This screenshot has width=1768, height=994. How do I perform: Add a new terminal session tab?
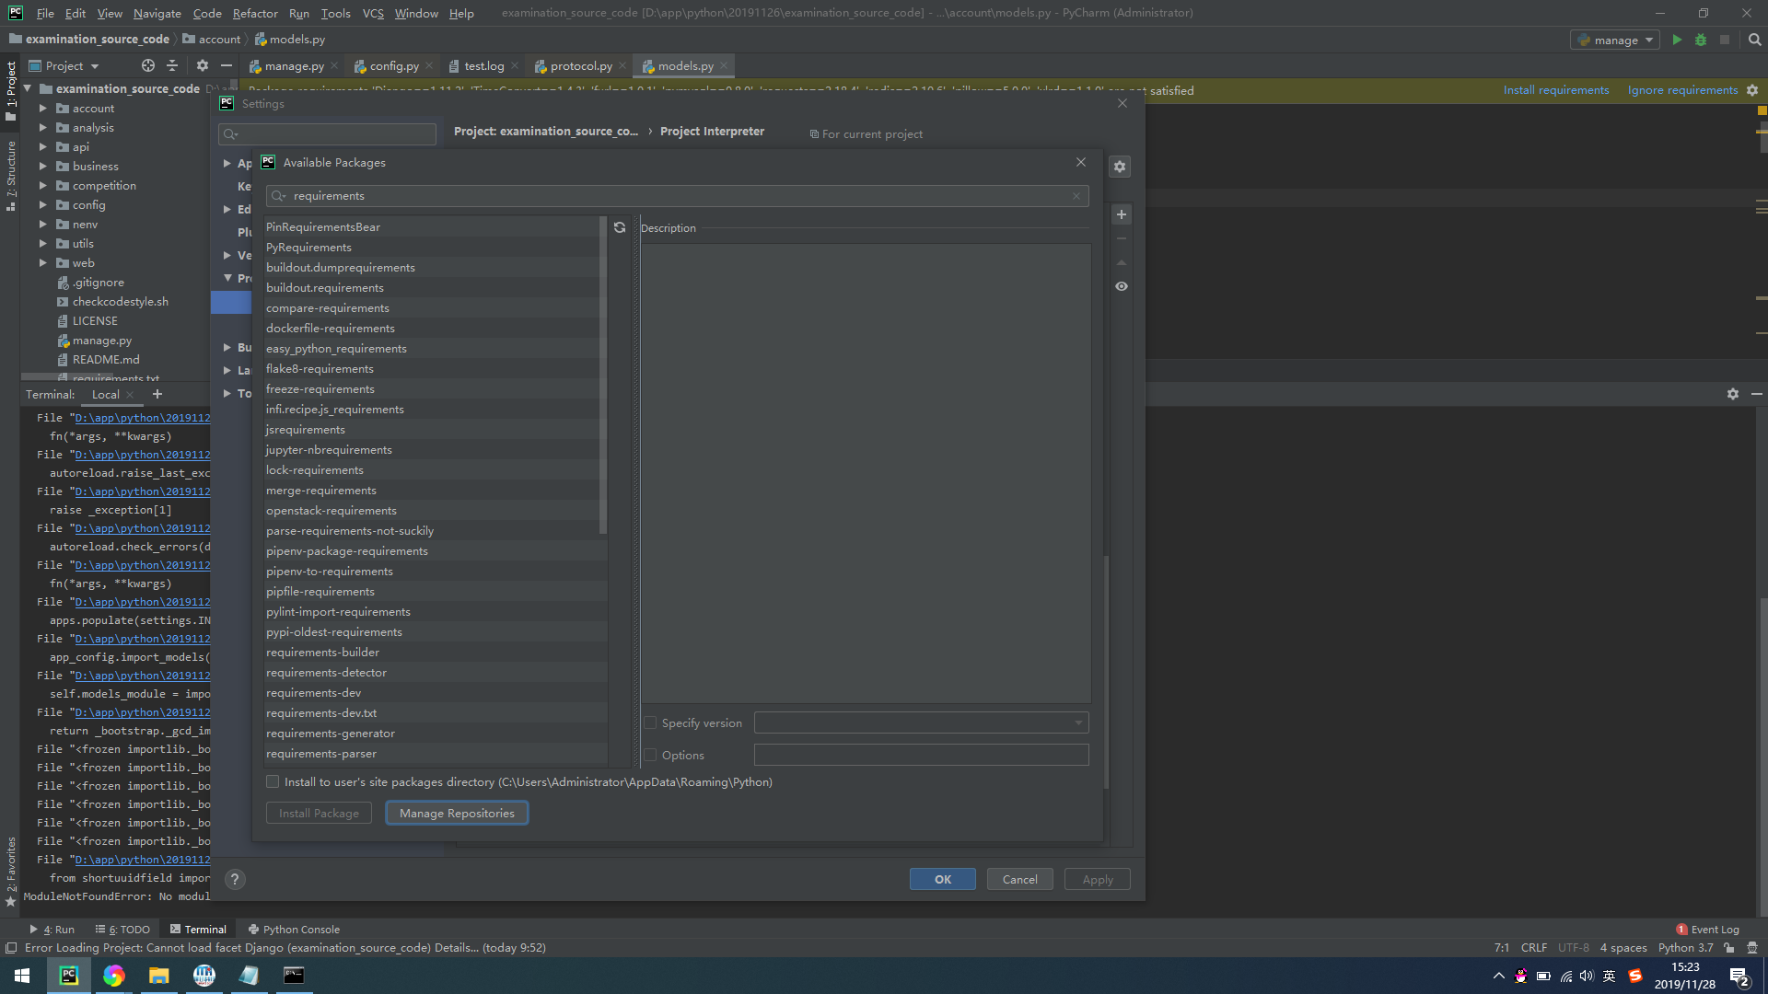click(157, 394)
